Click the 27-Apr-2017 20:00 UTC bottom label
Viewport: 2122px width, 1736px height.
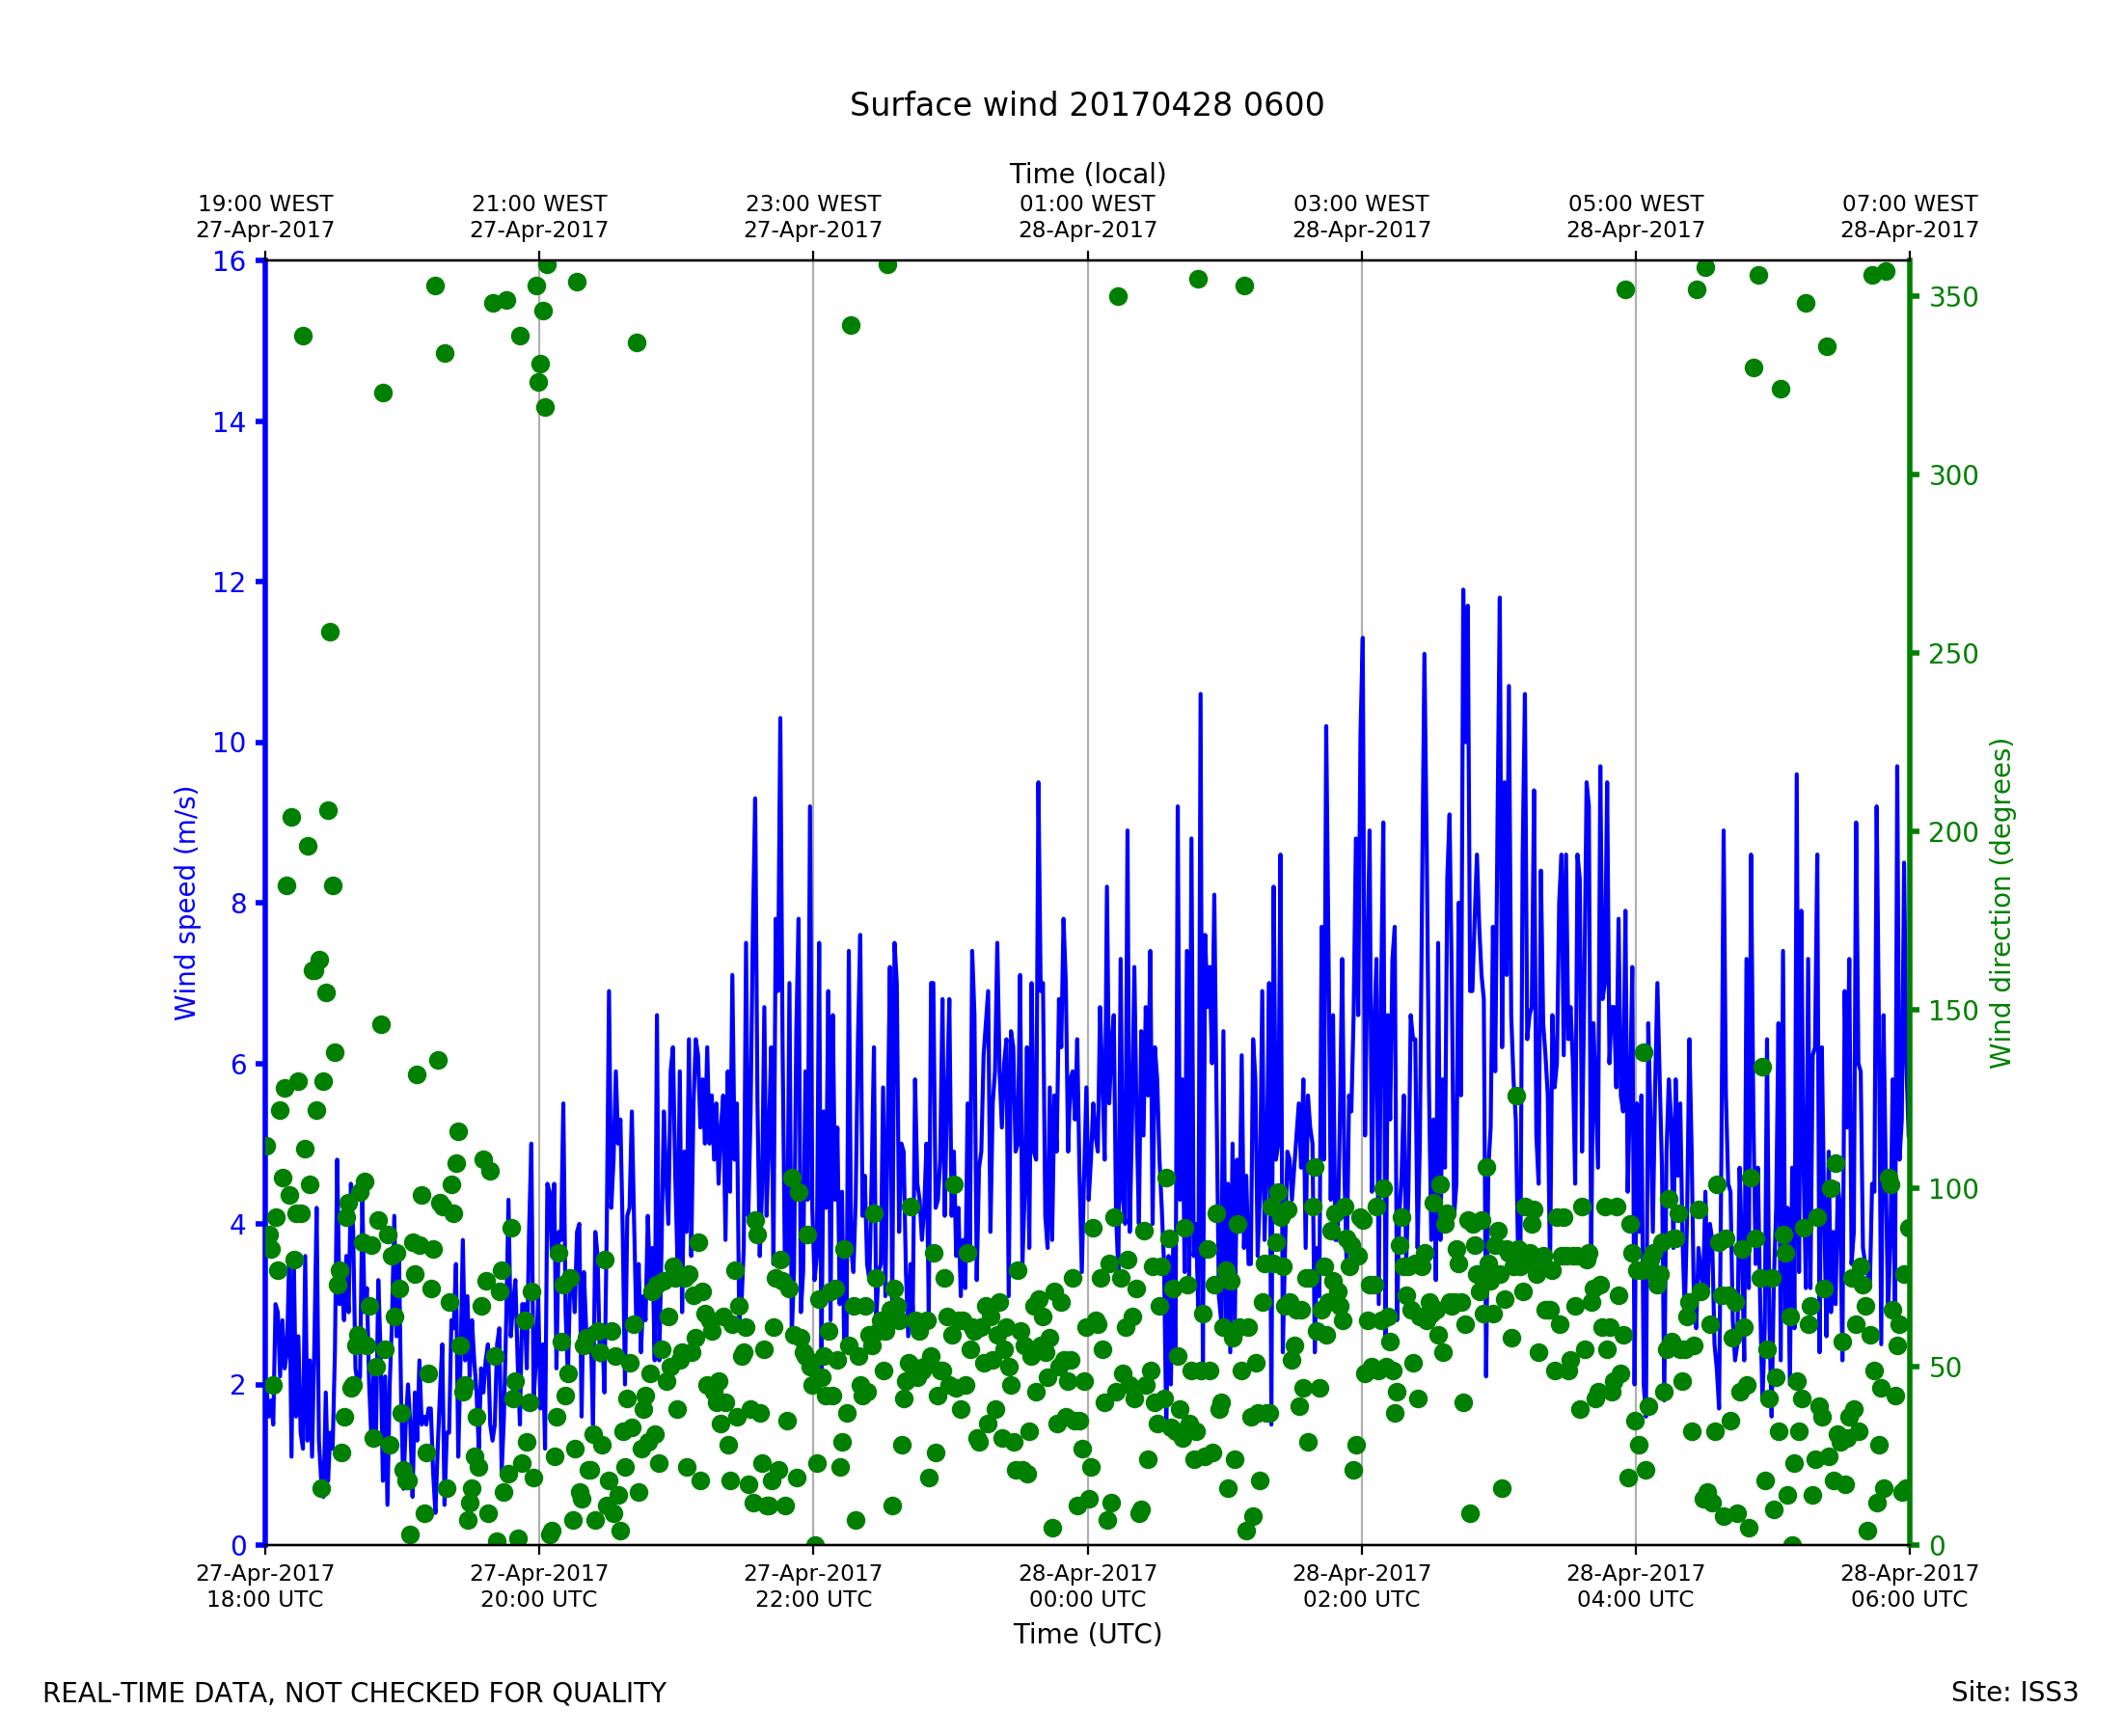click(x=539, y=1585)
